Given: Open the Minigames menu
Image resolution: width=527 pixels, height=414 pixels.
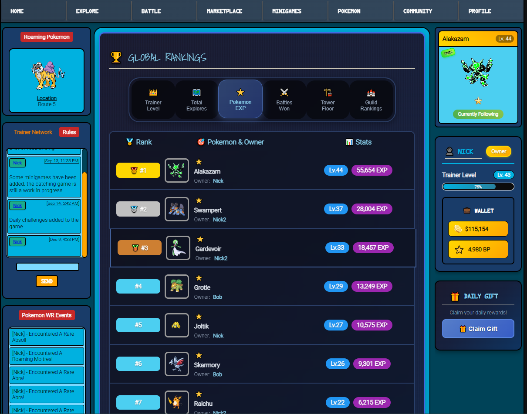Looking at the screenshot, I should [287, 11].
